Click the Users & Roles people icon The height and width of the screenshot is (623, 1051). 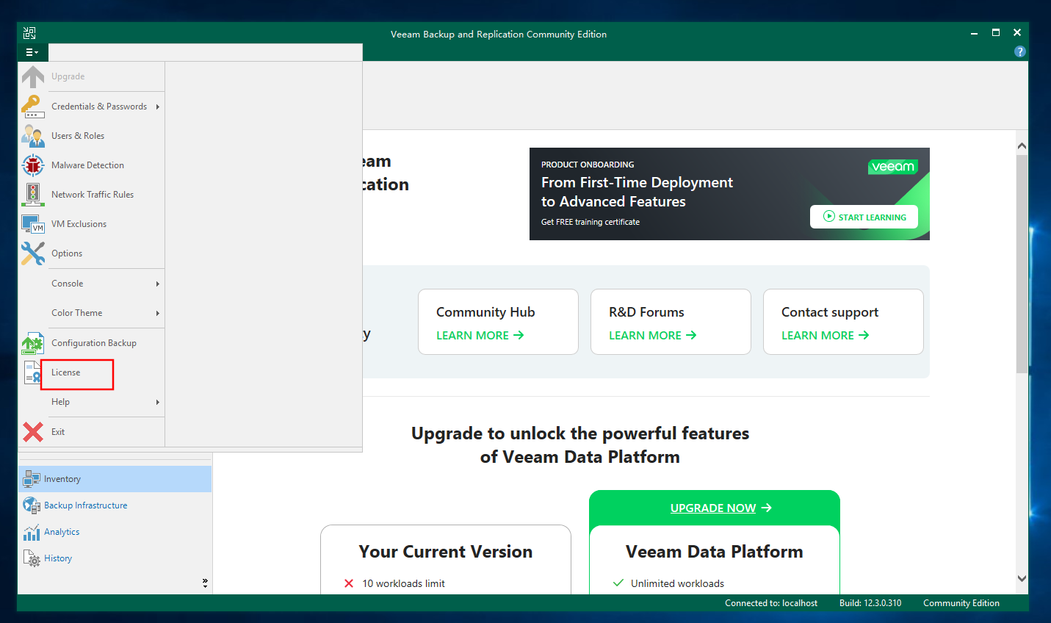[33, 136]
